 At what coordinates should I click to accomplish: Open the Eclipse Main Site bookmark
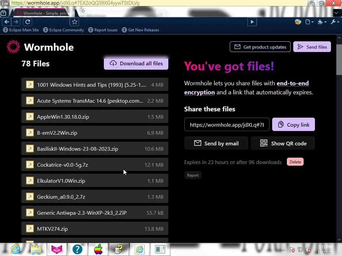(21, 30)
